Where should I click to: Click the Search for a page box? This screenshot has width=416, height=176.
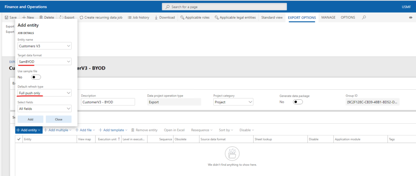click(x=224, y=7)
